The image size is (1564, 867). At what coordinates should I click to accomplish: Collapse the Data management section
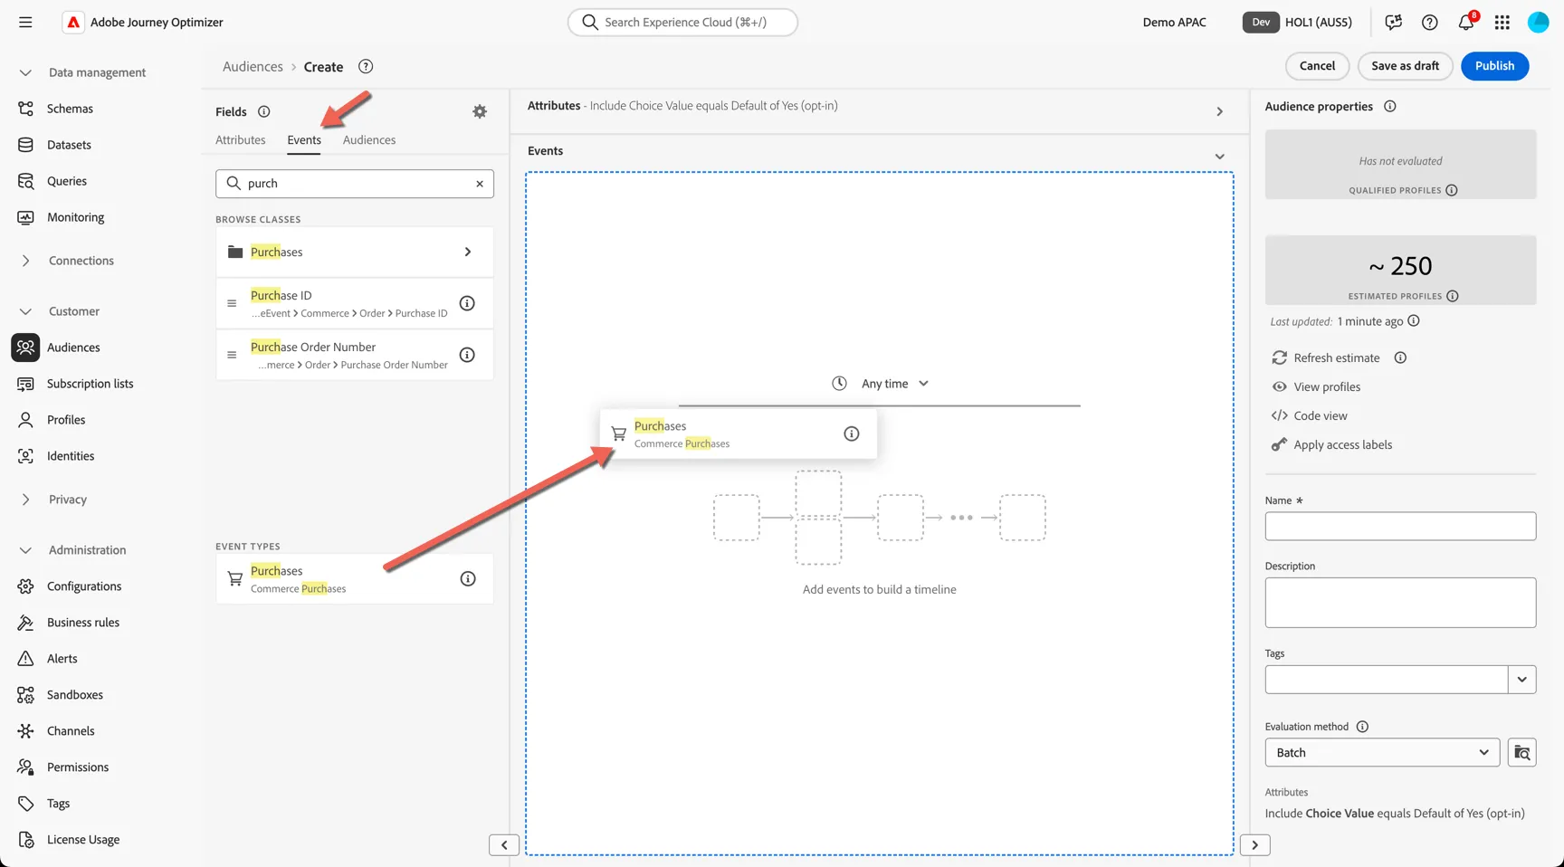tap(25, 72)
